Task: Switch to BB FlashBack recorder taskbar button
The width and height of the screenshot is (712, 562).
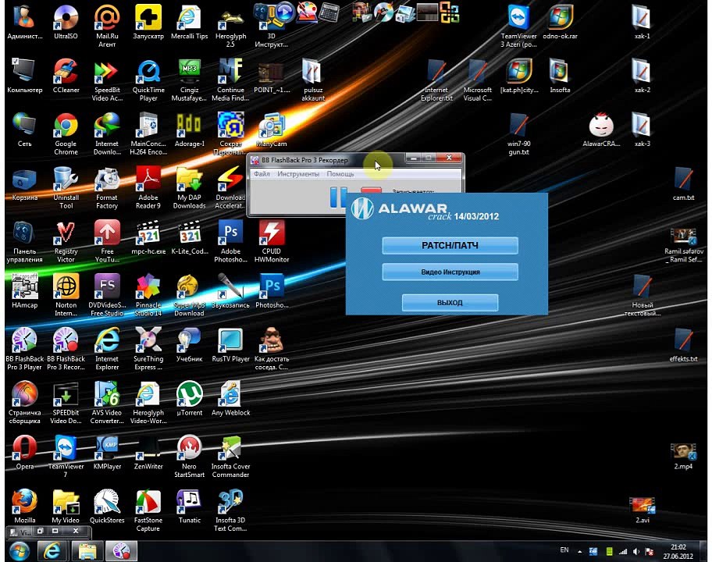Action: [x=121, y=551]
